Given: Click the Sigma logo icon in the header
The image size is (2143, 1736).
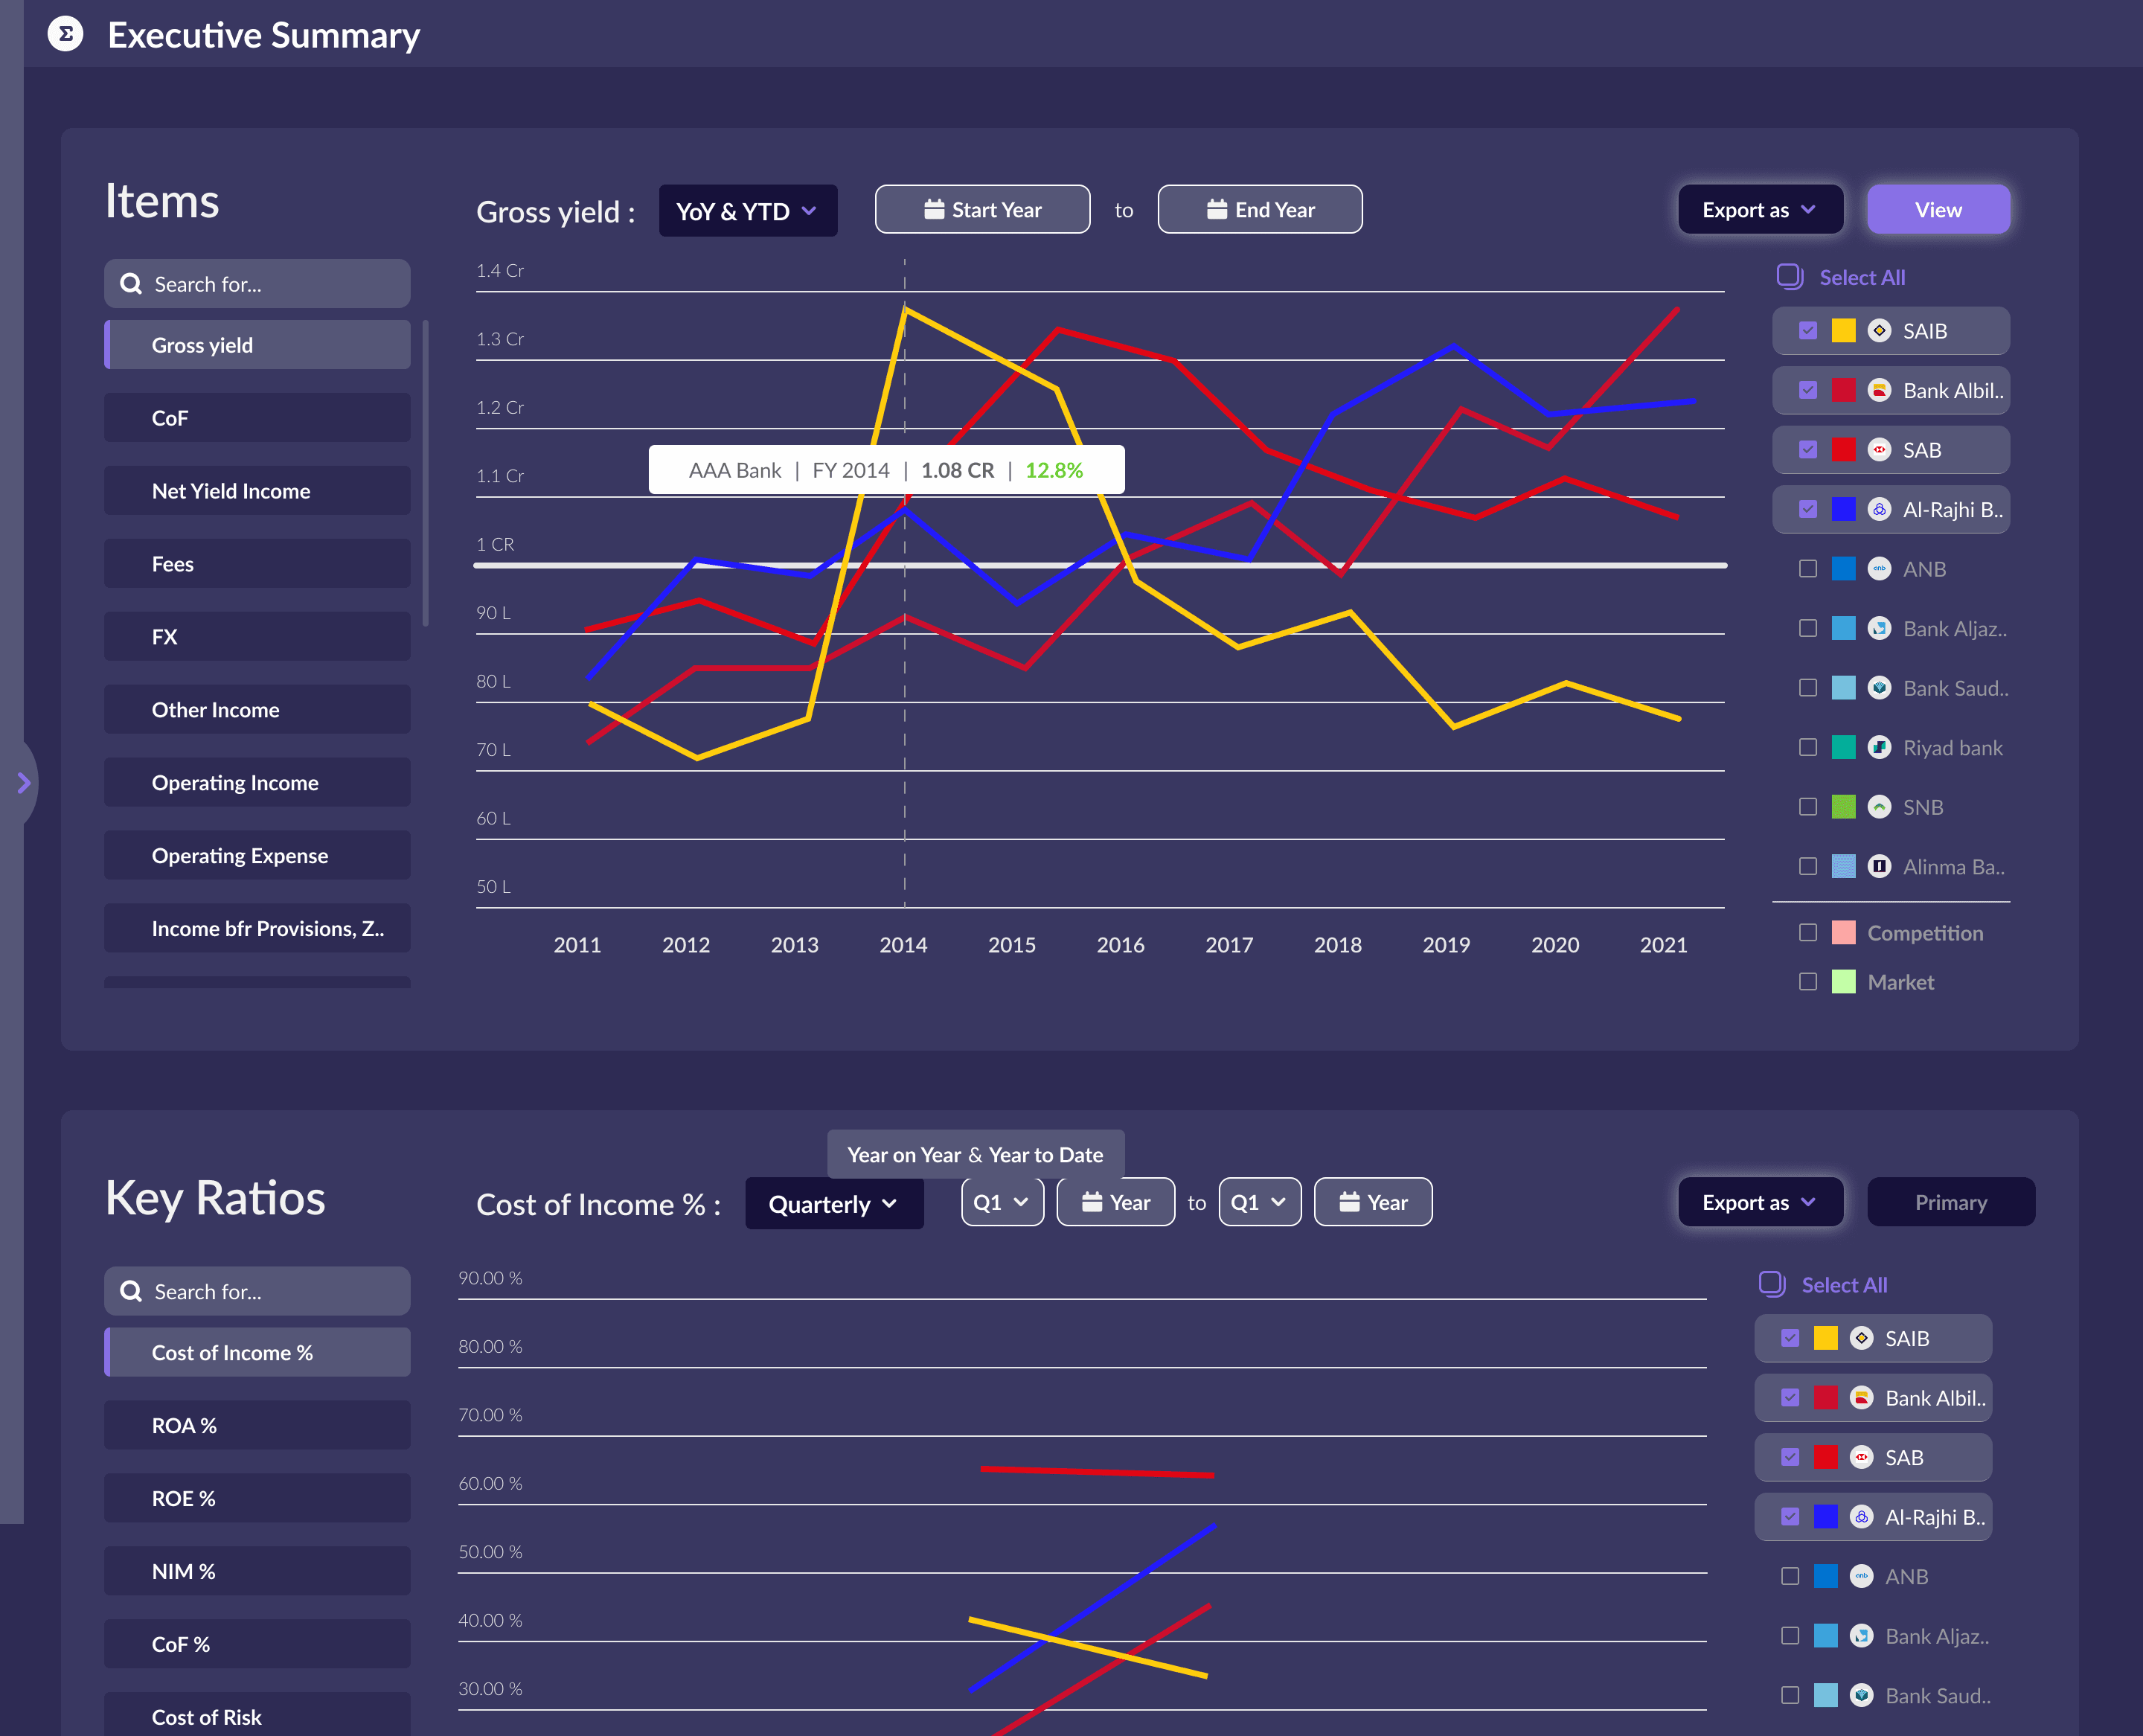Looking at the screenshot, I should click(65, 35).
